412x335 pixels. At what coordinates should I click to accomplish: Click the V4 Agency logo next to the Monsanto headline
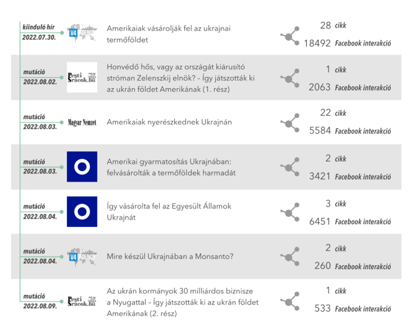pos(82,257)
